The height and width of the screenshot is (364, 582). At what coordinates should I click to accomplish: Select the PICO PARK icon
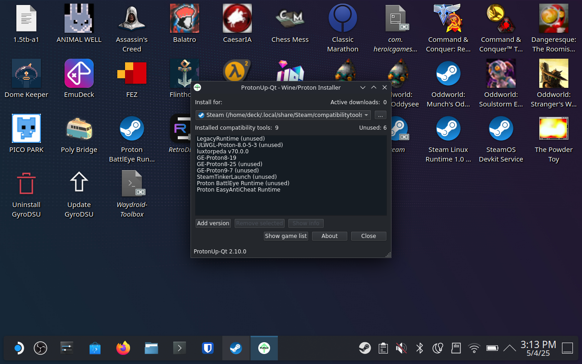coord(26,128)
